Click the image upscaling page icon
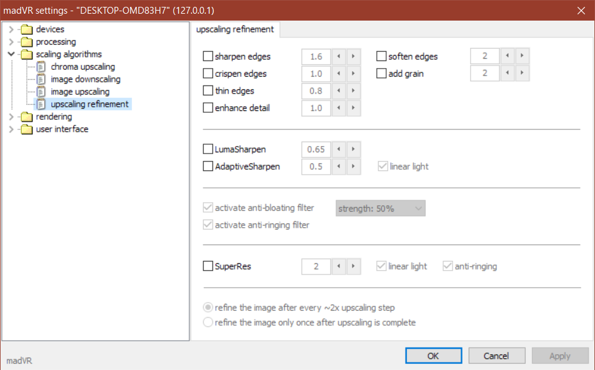 pos(41,92)
